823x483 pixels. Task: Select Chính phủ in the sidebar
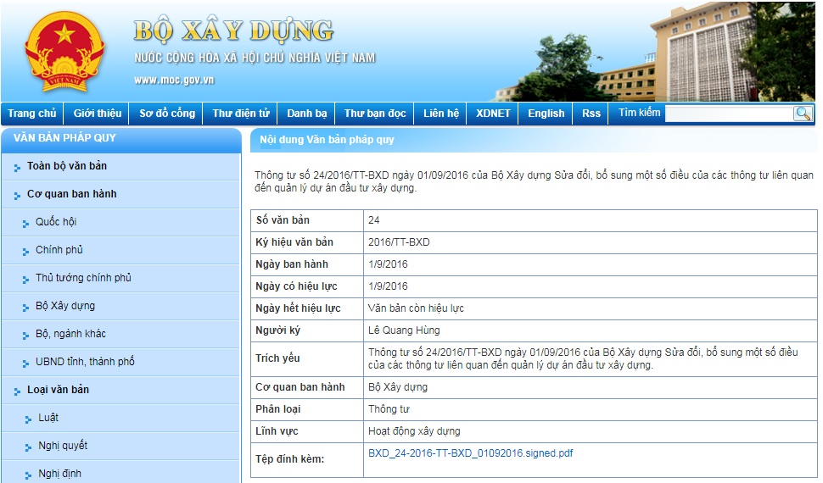click(59, 250)
